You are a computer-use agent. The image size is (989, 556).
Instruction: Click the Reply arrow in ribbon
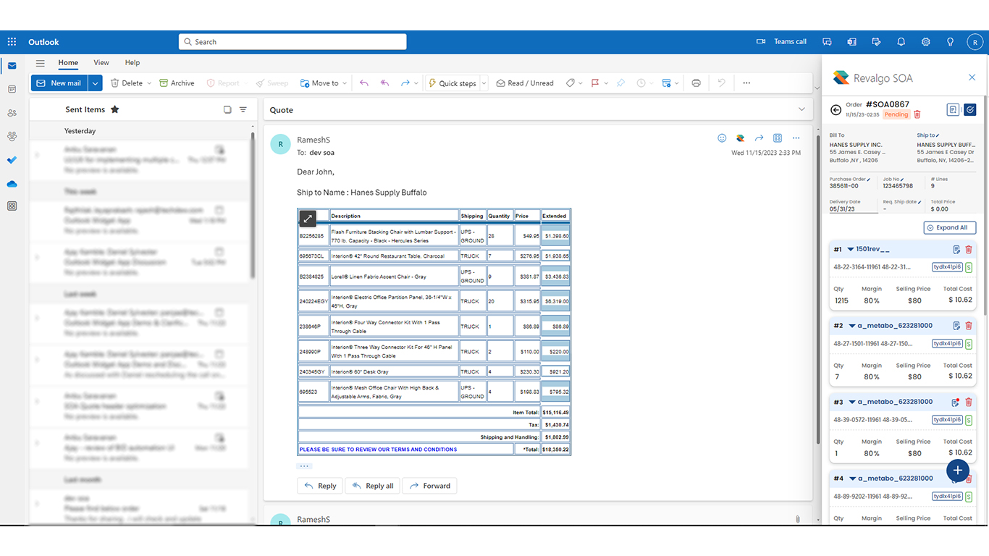(364, 83)
